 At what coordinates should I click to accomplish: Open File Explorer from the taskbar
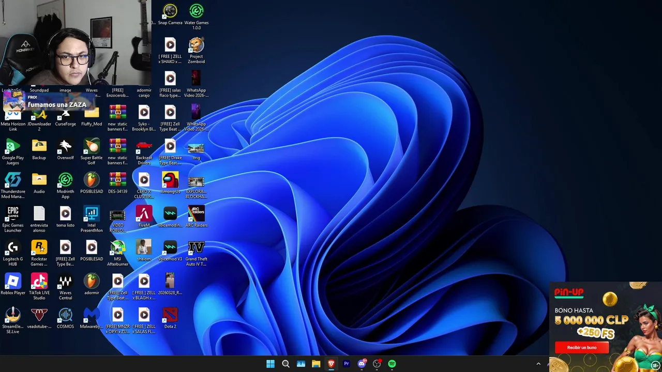click(x=316, y=364)
